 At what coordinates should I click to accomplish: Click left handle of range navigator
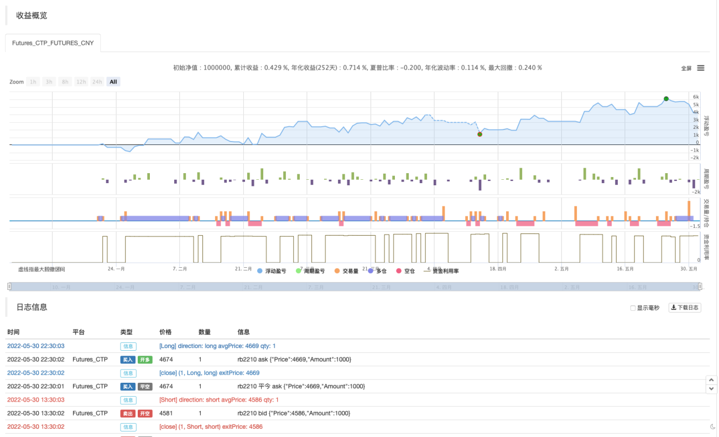point(9,286)
